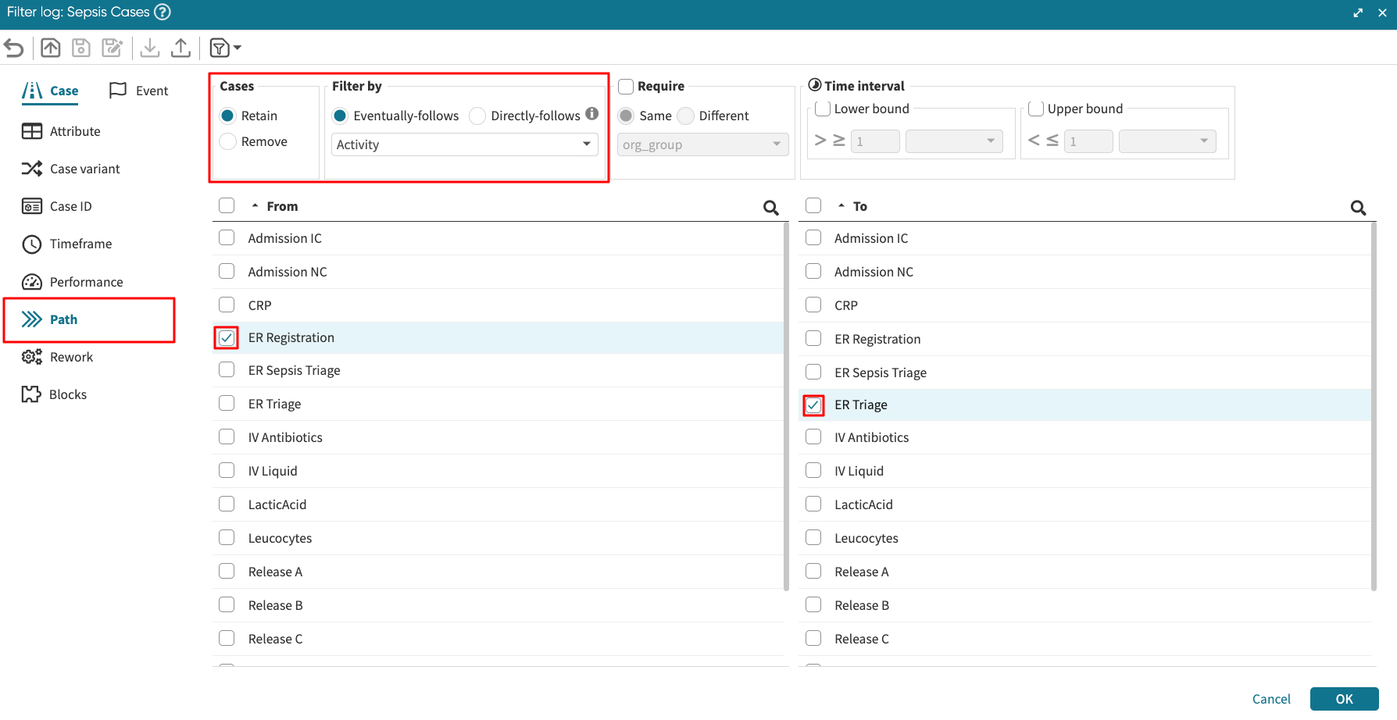Check IV Antibiotics in the From list
The height and width of the screenshot is (720, 1397).
(227, 437)
